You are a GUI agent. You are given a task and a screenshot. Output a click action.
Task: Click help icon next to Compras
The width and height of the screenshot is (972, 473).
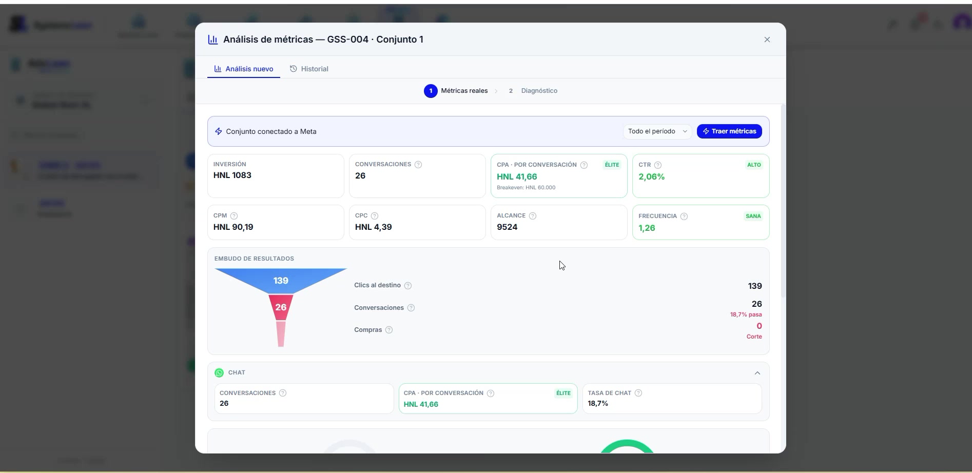389,330
